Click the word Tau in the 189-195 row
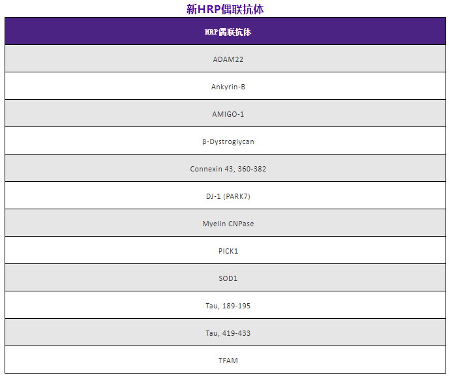Image resolution: width=454 pixels, height=384 pixels. click(x=211, y=306)
